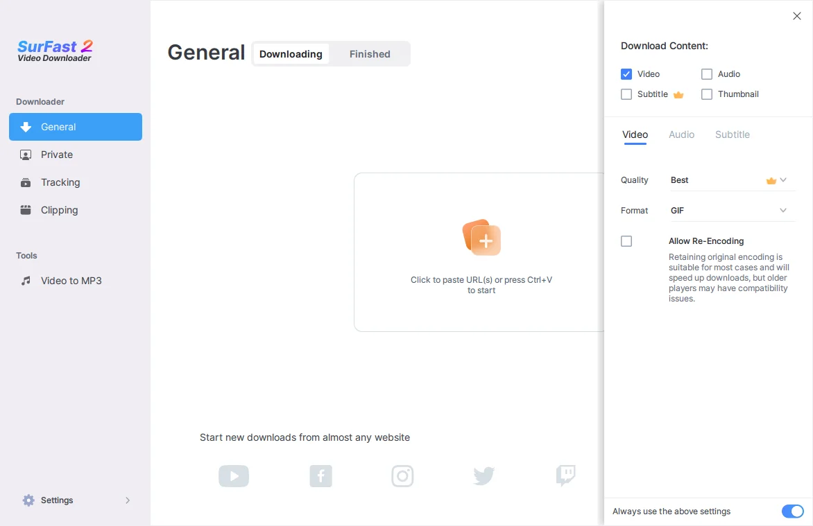Image resolution: width=813 pixels, height=526 pixels.
Task: Disable Always use the above settings
Action: [792, 511]
